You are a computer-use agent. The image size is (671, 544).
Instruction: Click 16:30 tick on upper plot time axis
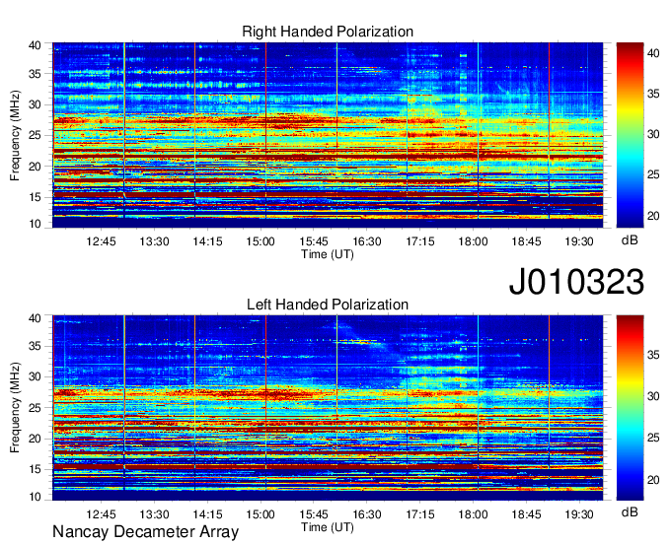tap(367, 241)
